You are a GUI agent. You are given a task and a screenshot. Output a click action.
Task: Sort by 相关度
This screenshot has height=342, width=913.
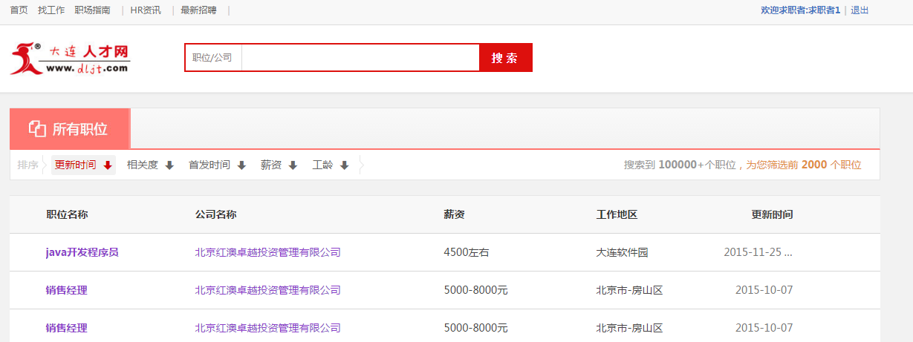pyautogui.click(x=143, y=165)
